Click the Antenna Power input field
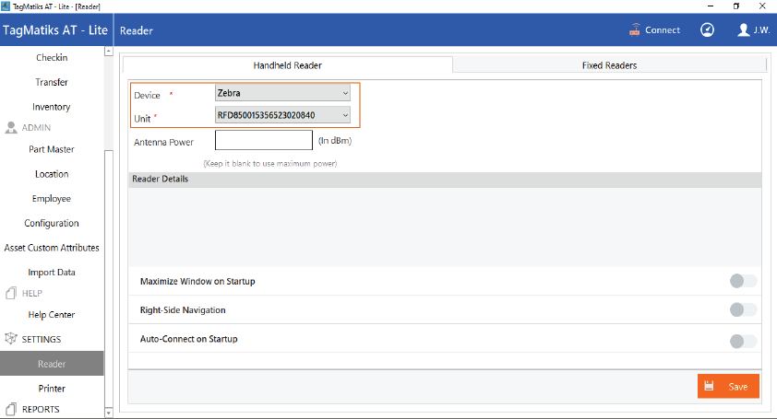Screen dimensions: 777x419 click(x=264, y=140)
